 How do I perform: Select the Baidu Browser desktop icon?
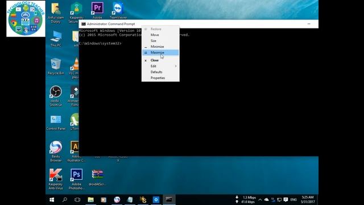tap(56, 151)
